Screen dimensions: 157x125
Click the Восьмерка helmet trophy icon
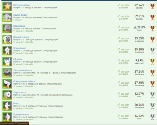(x=7, y=28)
